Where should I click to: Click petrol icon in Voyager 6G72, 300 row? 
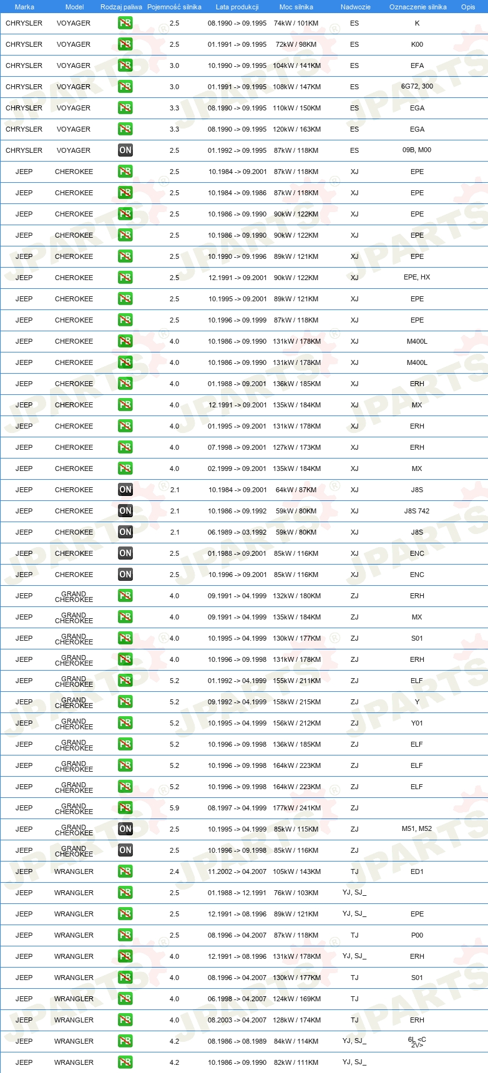coord(125,87)
